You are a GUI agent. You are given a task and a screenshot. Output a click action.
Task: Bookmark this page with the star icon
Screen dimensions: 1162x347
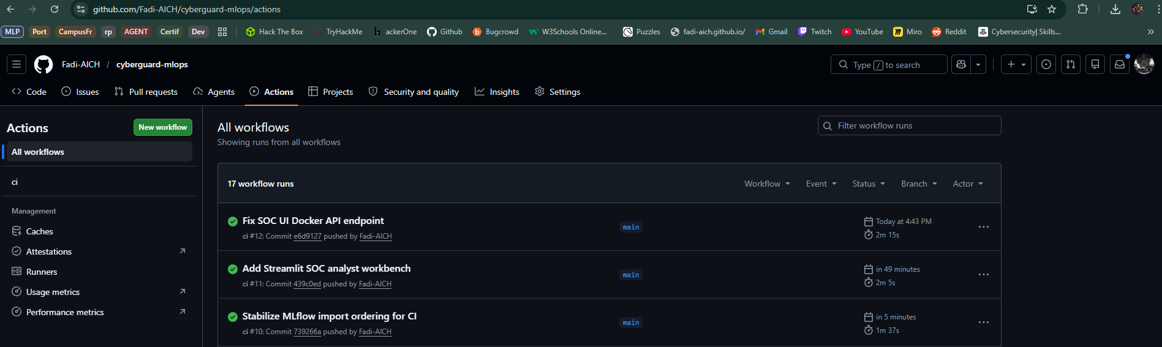pos(1052,9)
